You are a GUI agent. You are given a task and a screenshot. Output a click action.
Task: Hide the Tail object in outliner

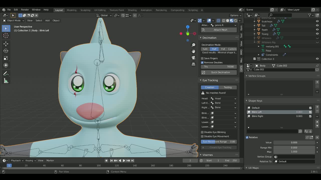tap(317, 25)
